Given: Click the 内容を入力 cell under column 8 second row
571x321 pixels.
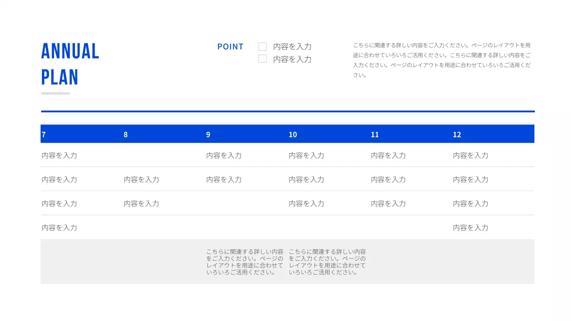Looking at the screenshot, I should (141, 179).
